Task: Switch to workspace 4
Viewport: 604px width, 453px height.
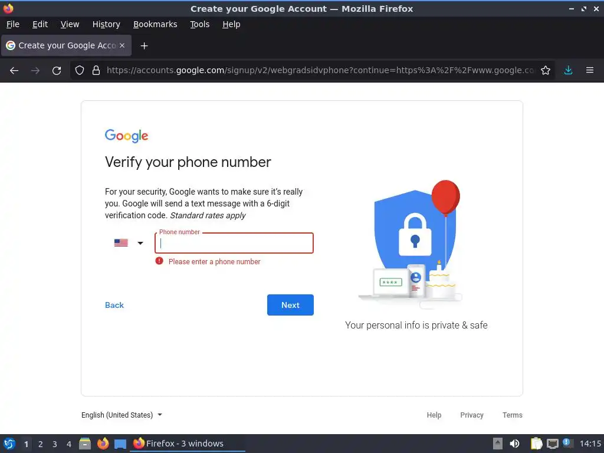Action: tap(69, 444)
